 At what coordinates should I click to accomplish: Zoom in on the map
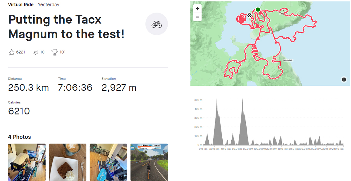click(x=198, y=9)
